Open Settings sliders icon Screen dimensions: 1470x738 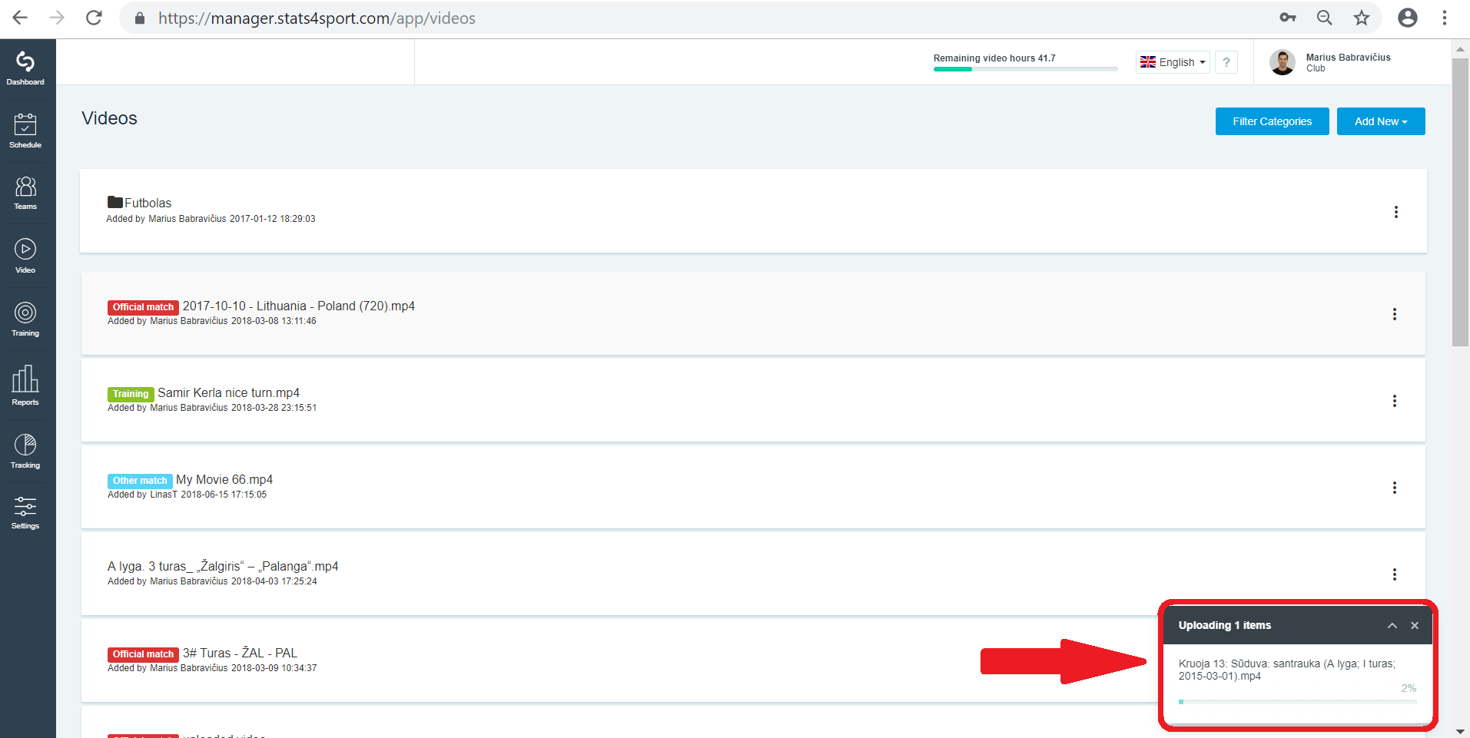(x=25, y=506)
